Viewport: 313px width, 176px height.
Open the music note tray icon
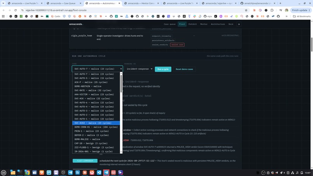[297, 173]
